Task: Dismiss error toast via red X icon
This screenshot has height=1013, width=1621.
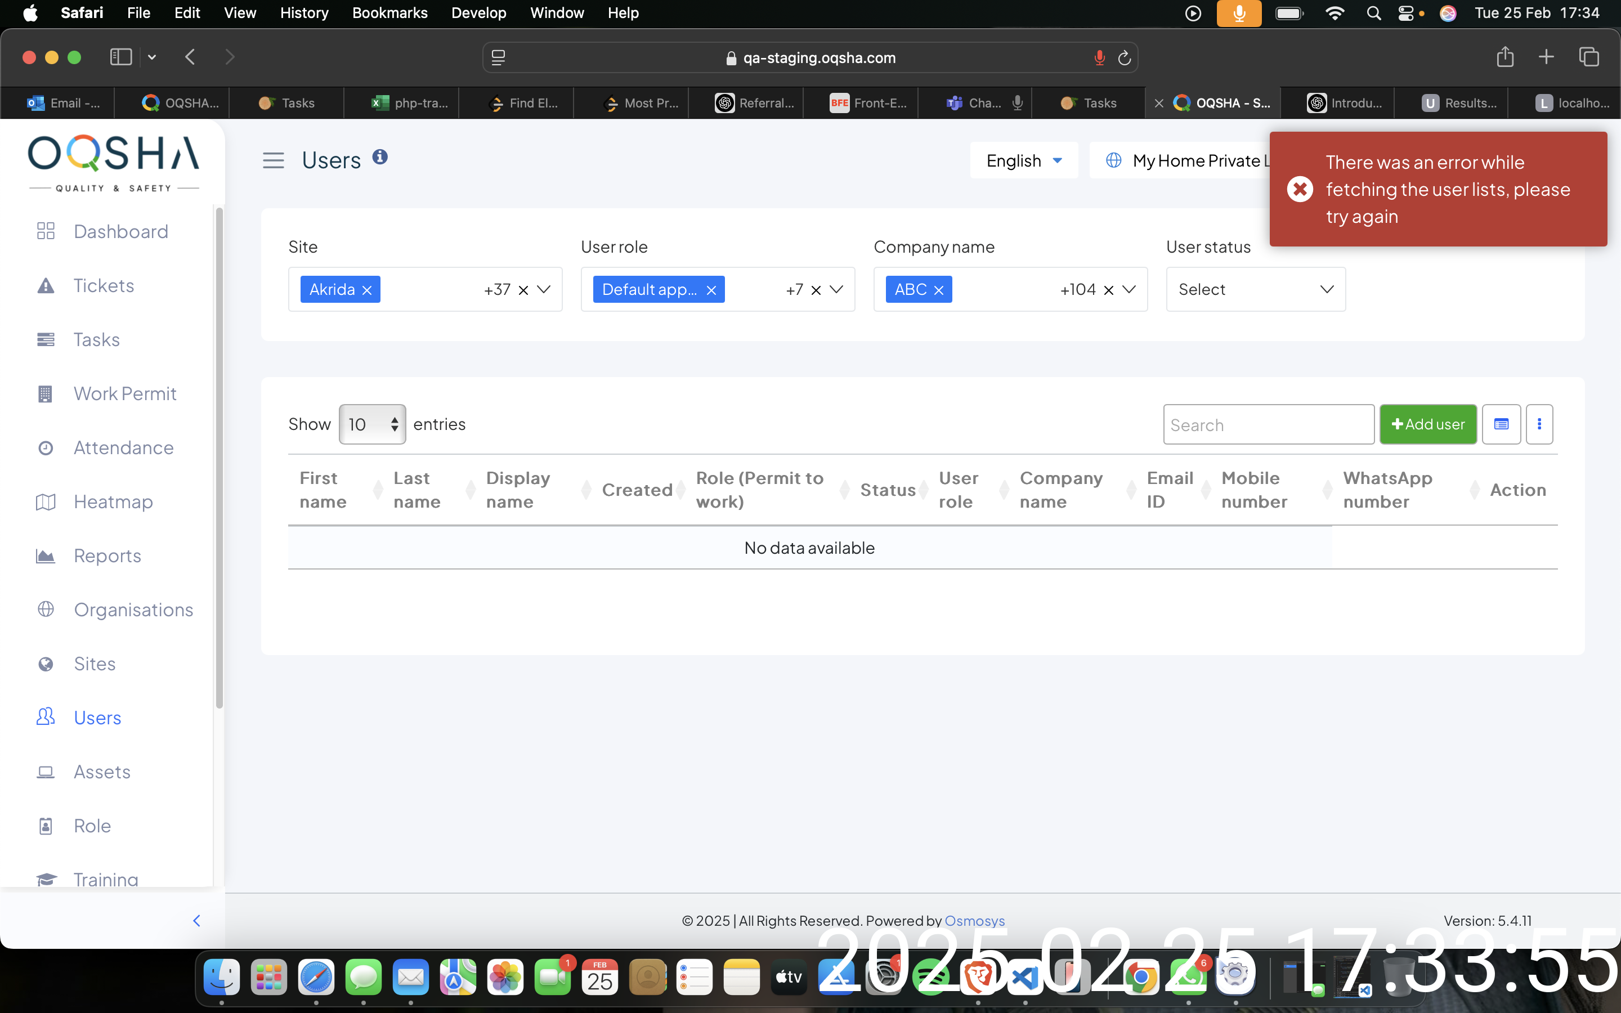Action: click(x=1300, y=190)
